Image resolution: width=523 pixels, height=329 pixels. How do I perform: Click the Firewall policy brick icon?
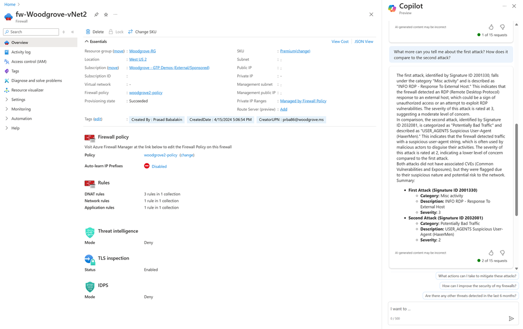click(90, 138)
